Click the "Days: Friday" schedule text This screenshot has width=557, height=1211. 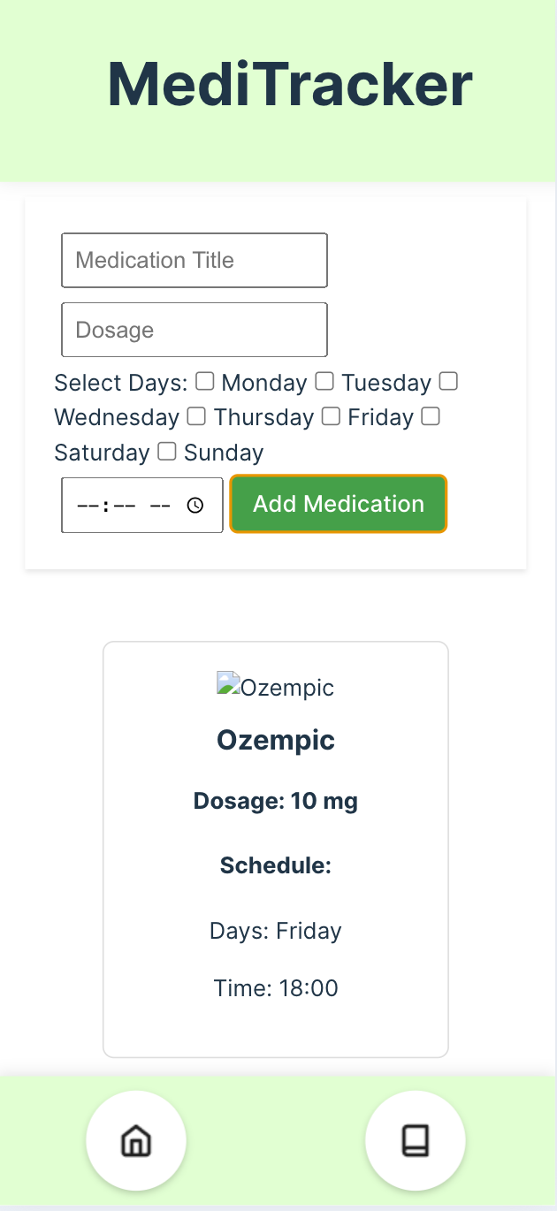(276, 931)
